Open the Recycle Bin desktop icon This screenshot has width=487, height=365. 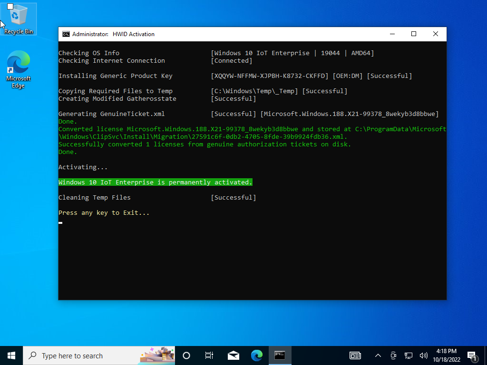pos(19,19)
